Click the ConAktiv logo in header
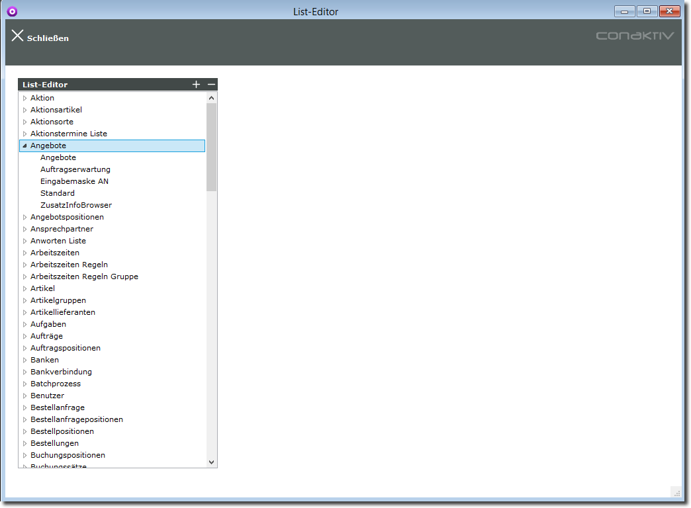 click(x=634, y=36)
